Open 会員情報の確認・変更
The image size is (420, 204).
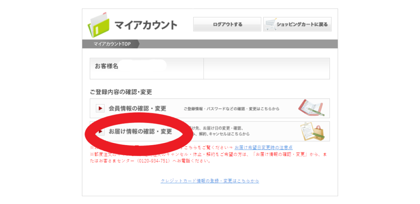[210, 108]
